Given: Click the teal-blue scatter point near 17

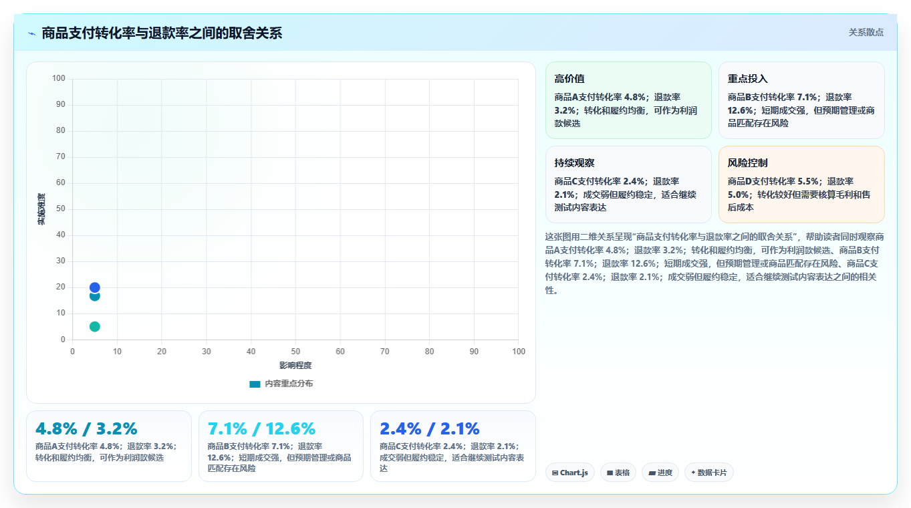Looking at the screenshot, I should coord(95,296).
